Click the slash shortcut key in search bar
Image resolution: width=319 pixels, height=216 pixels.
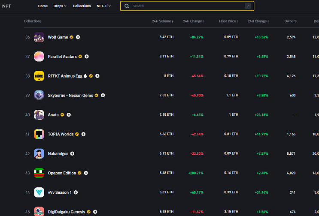coord(248,6)
